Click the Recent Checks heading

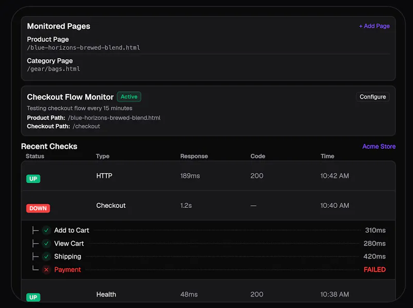pyautogui.click(x=49, y=147)
